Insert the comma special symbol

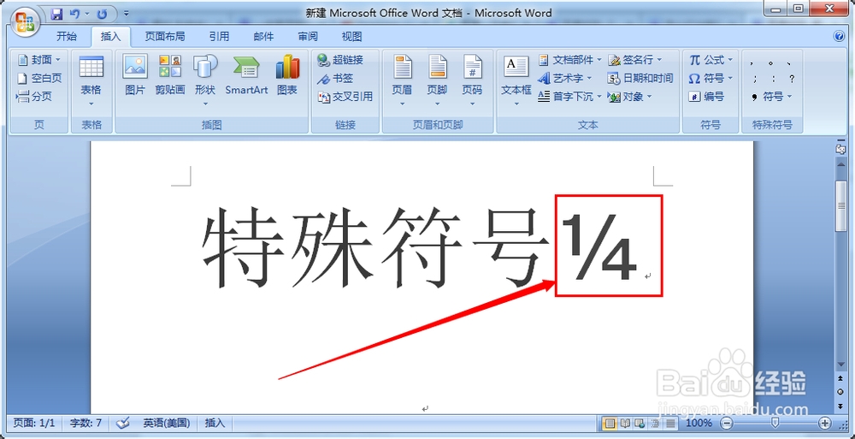pos(752,62)
